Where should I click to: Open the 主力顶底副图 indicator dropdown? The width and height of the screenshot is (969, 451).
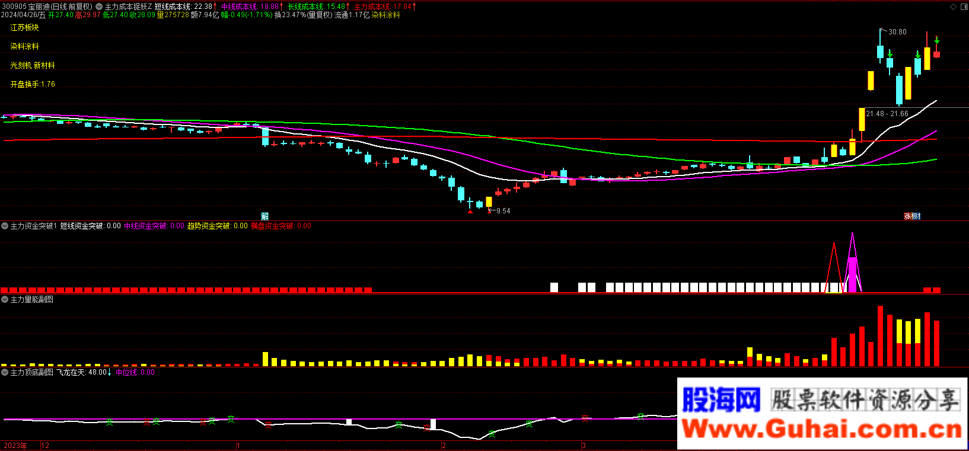(x=5, y=372)
